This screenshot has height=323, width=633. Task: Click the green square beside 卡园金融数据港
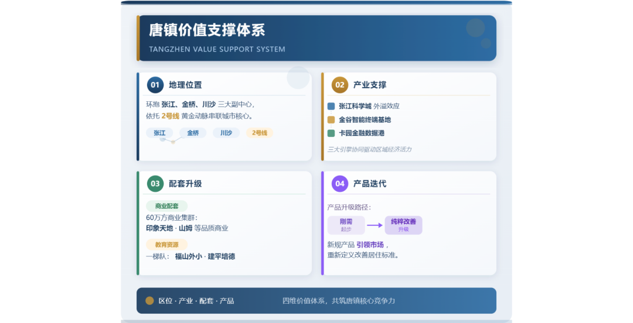[x=331, y=133]
